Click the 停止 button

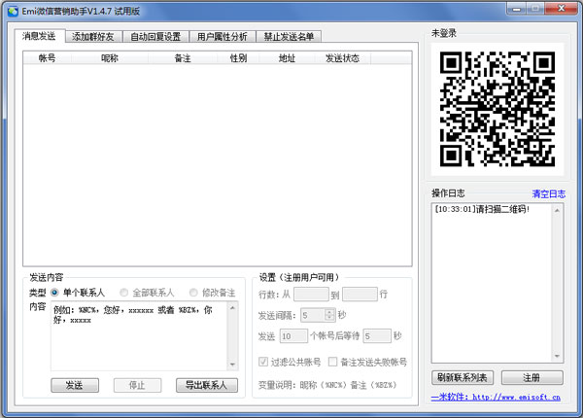[137, 385]
